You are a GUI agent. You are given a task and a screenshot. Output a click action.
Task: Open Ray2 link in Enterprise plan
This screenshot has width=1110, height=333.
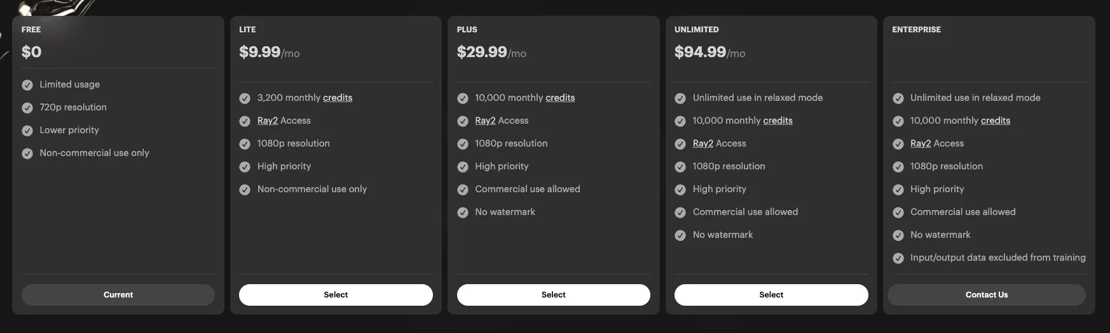point(921,143)
